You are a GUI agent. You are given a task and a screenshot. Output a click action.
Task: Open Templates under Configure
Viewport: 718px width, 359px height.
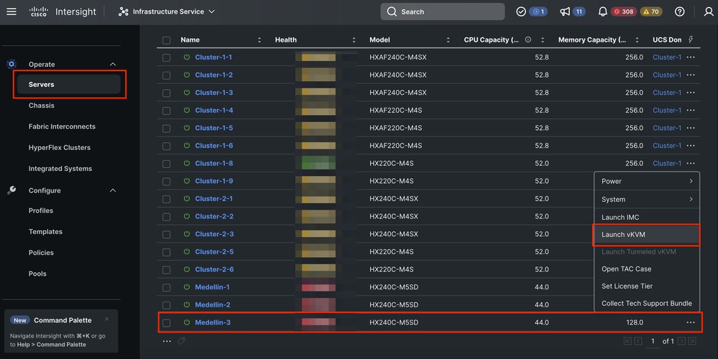click(45, 232)
